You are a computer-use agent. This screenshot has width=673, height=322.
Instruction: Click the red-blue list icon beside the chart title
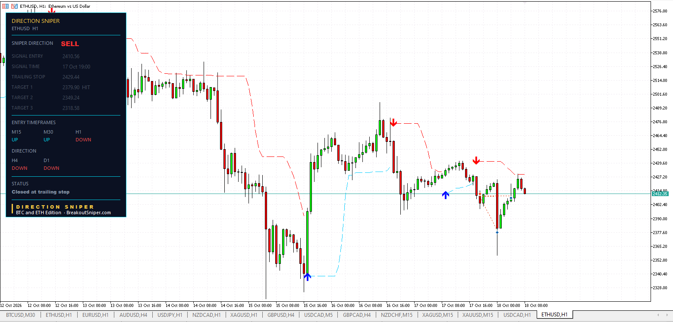coord(5,6)
